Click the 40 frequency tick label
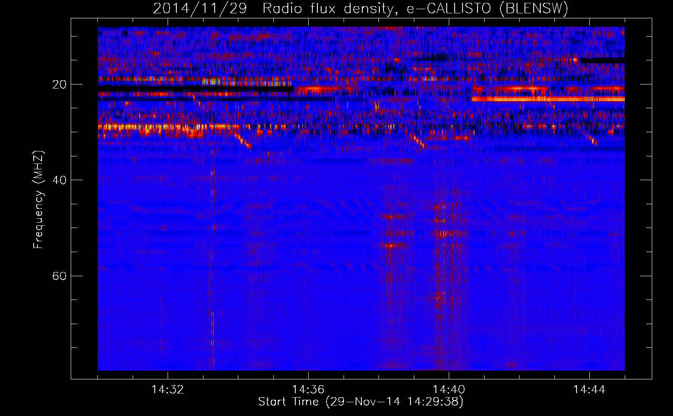The height and width of the screenshot is (416, 673). click(59, 180)
